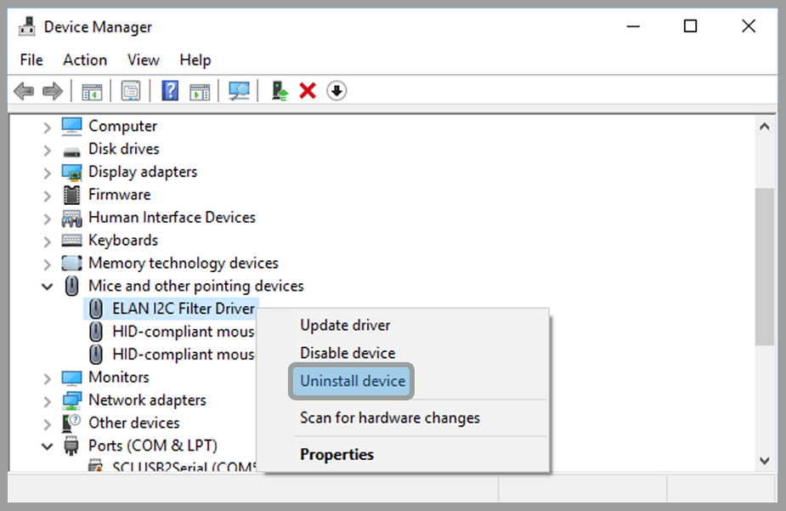This screenshot has height=511, width=786.
Task: Click the Back navigation arrow in toolbar
Action: click(23, 91)
